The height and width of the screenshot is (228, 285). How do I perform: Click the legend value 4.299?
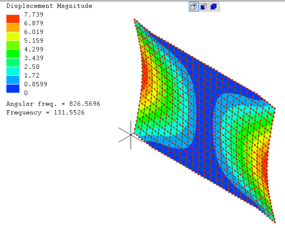click(x=34, y=49)
